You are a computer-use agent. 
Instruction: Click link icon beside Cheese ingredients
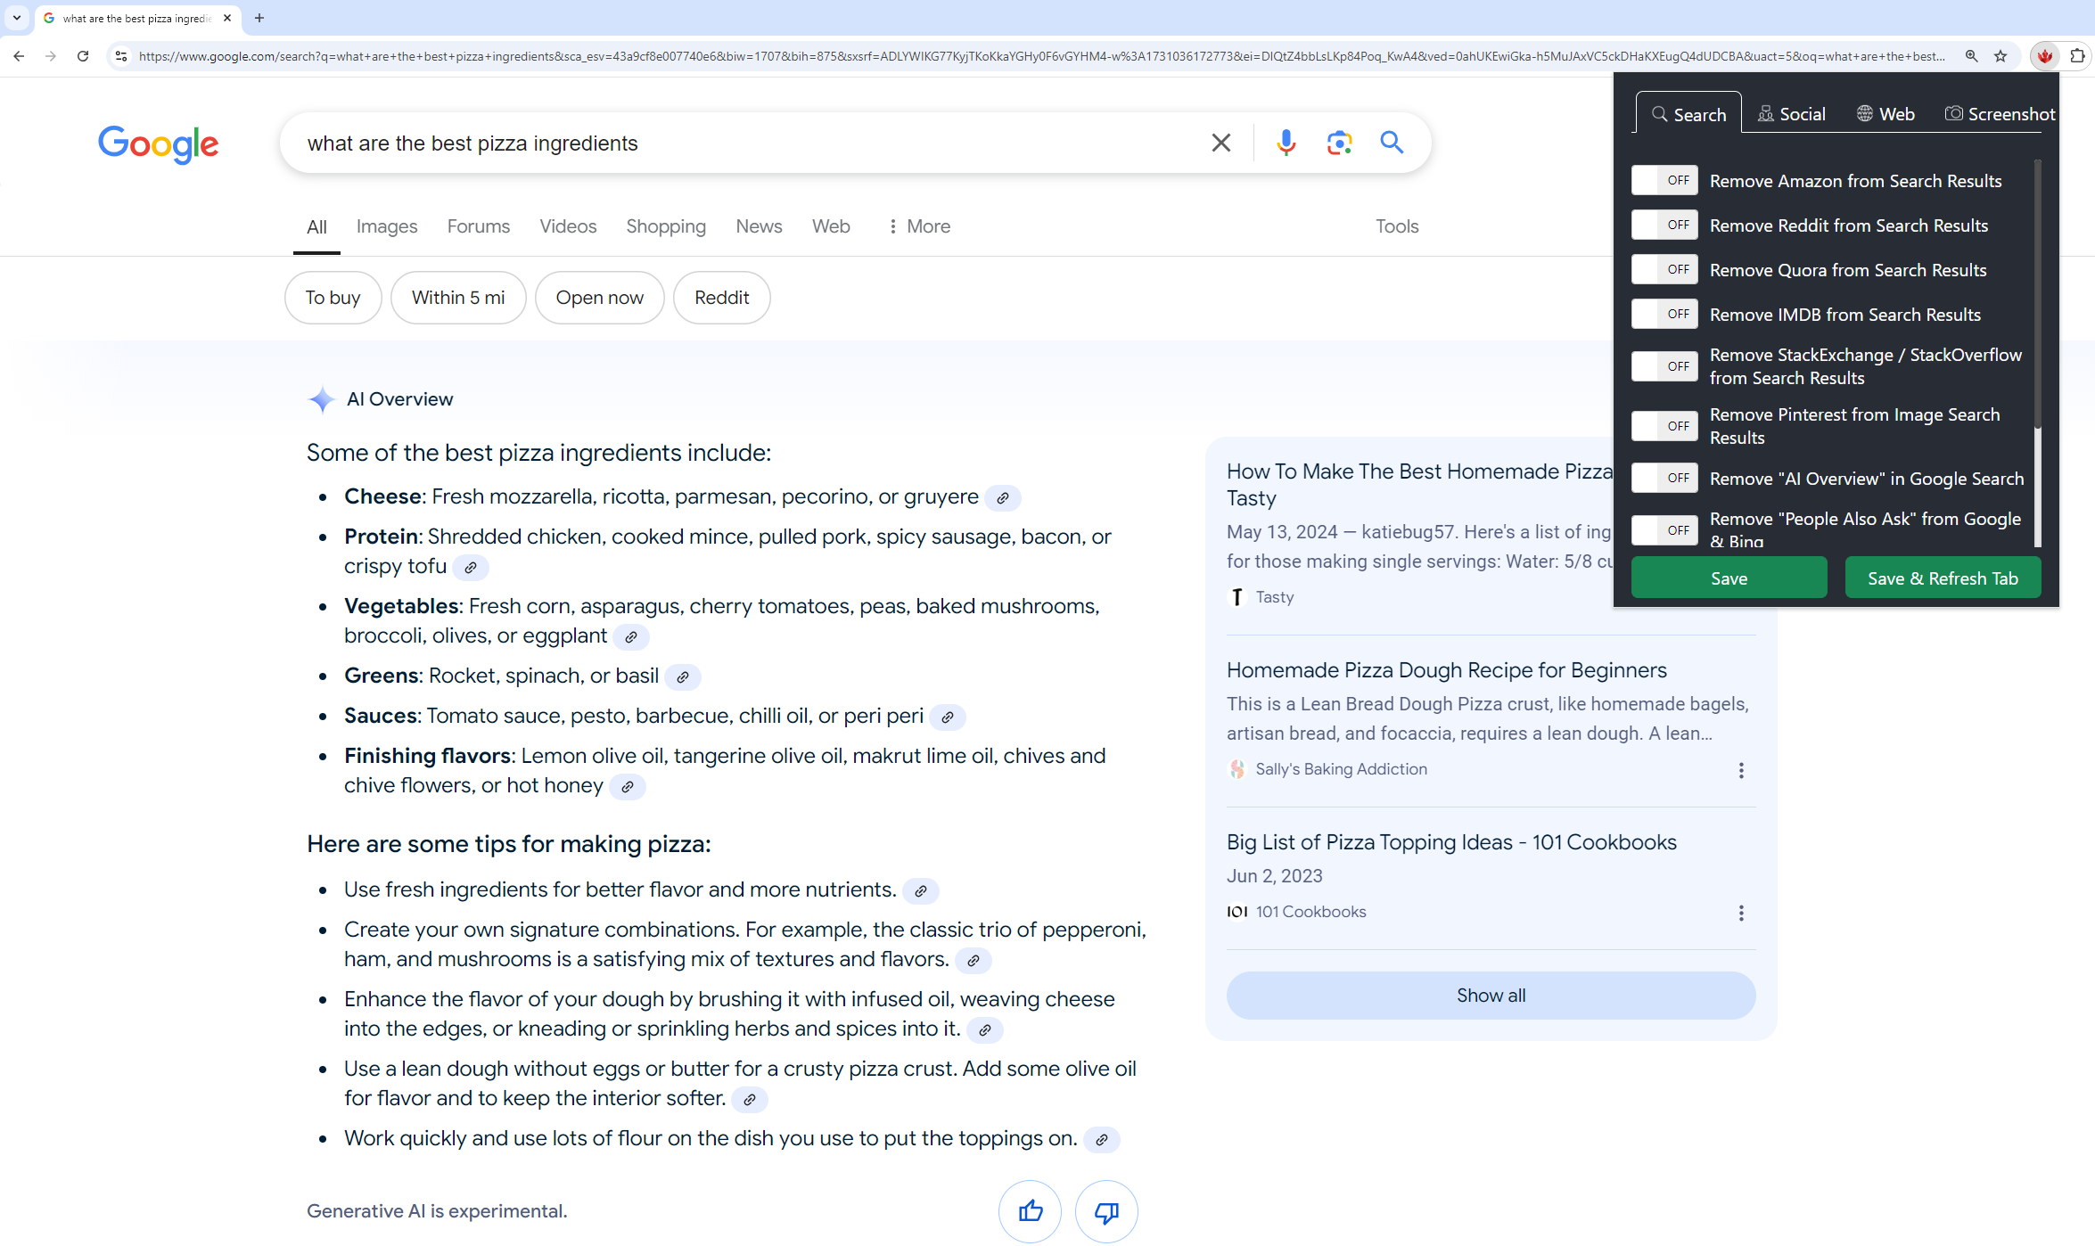1003,498
